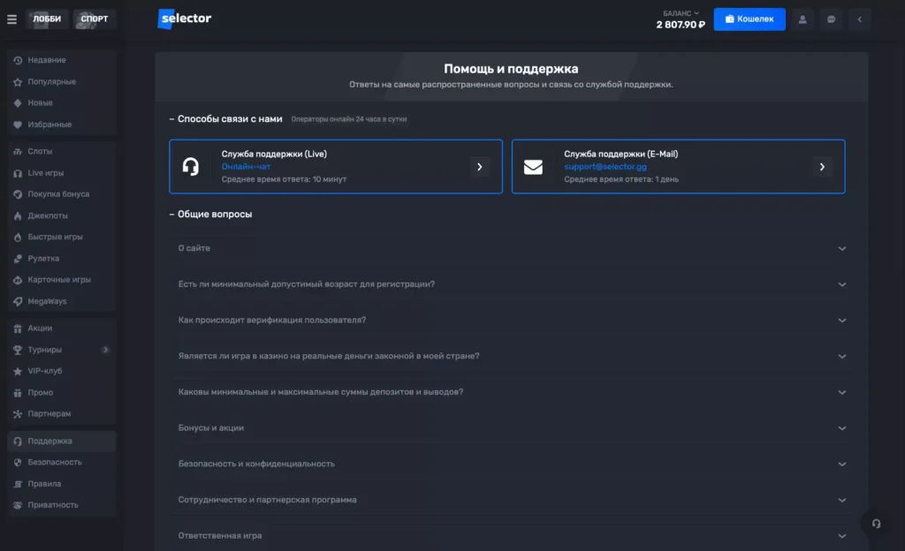
Task: Expand the Турниры submenu arrow
Action: click(105, 350)
